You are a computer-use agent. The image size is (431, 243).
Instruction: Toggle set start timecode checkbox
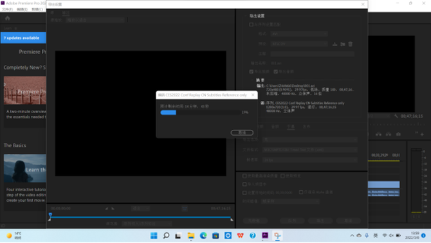point(244,192)
